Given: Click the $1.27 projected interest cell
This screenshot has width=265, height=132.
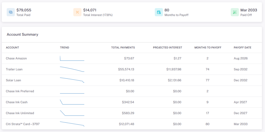Looking at the screenshot, I should tap(177, 58).
